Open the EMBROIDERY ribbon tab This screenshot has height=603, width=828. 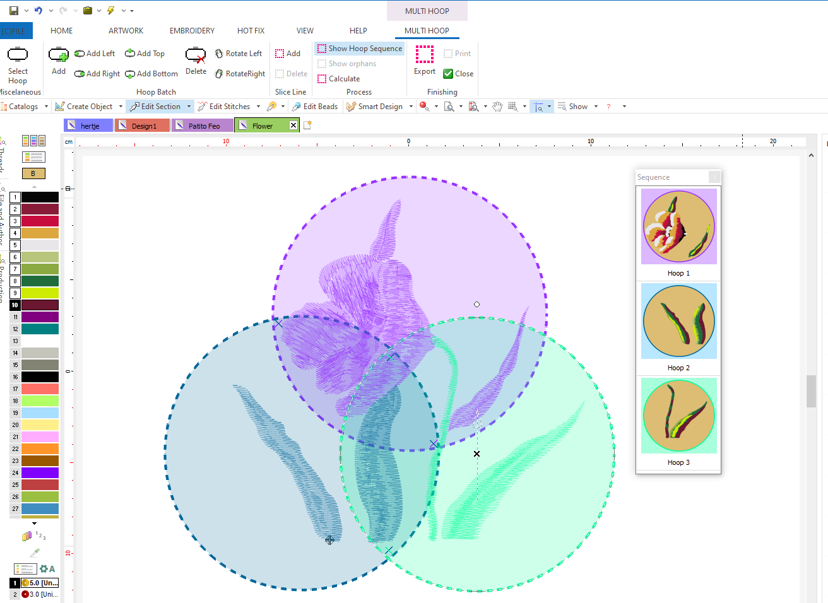[x=192, y=30]
